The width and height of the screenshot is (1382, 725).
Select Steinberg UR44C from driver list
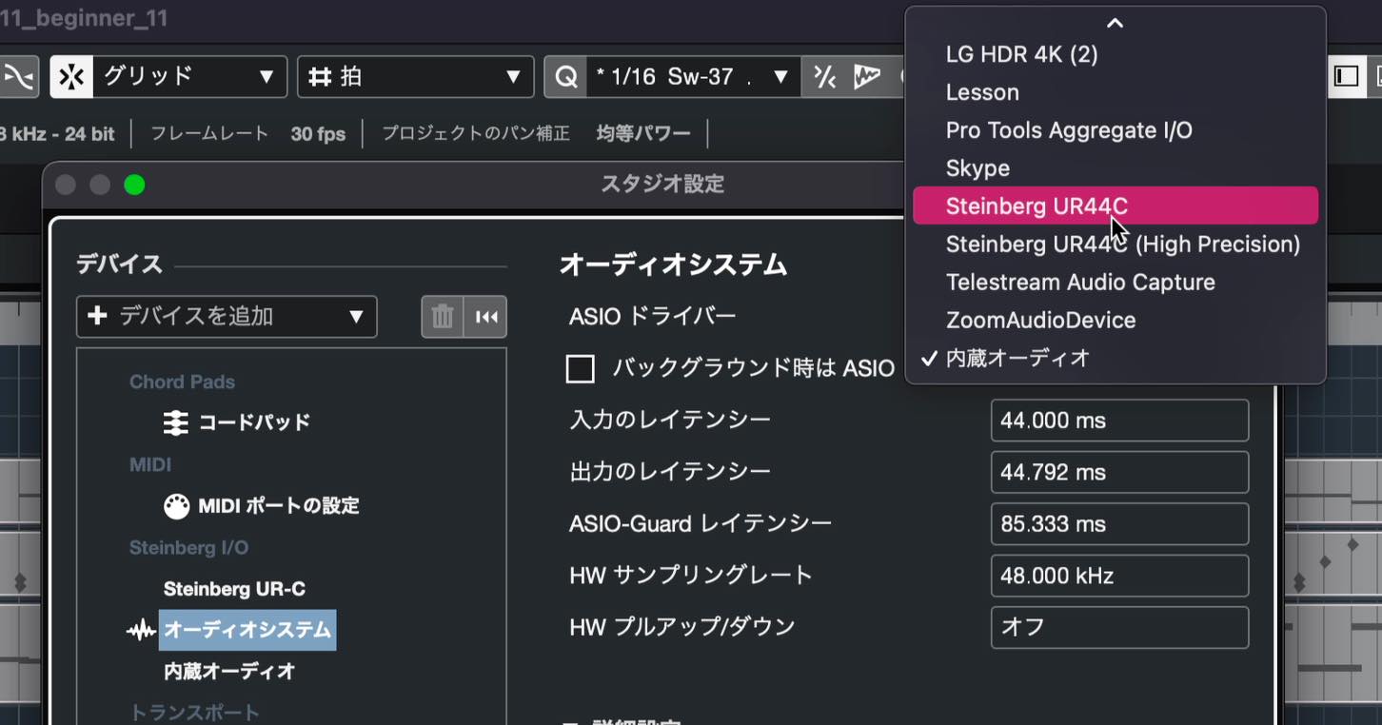pos(1115,206)
